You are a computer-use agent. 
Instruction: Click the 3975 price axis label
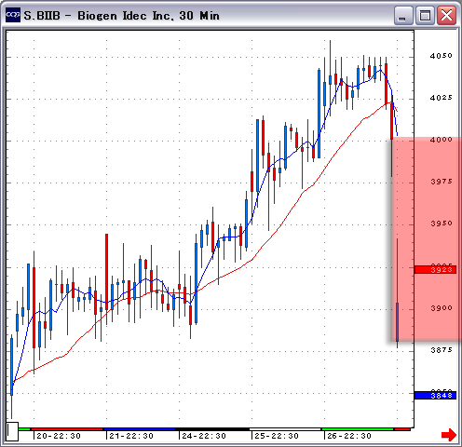point(442,182)
